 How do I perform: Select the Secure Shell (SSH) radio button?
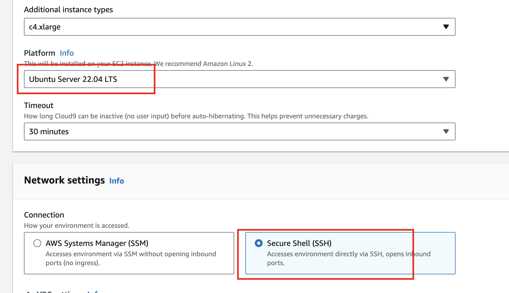[259, 243]
